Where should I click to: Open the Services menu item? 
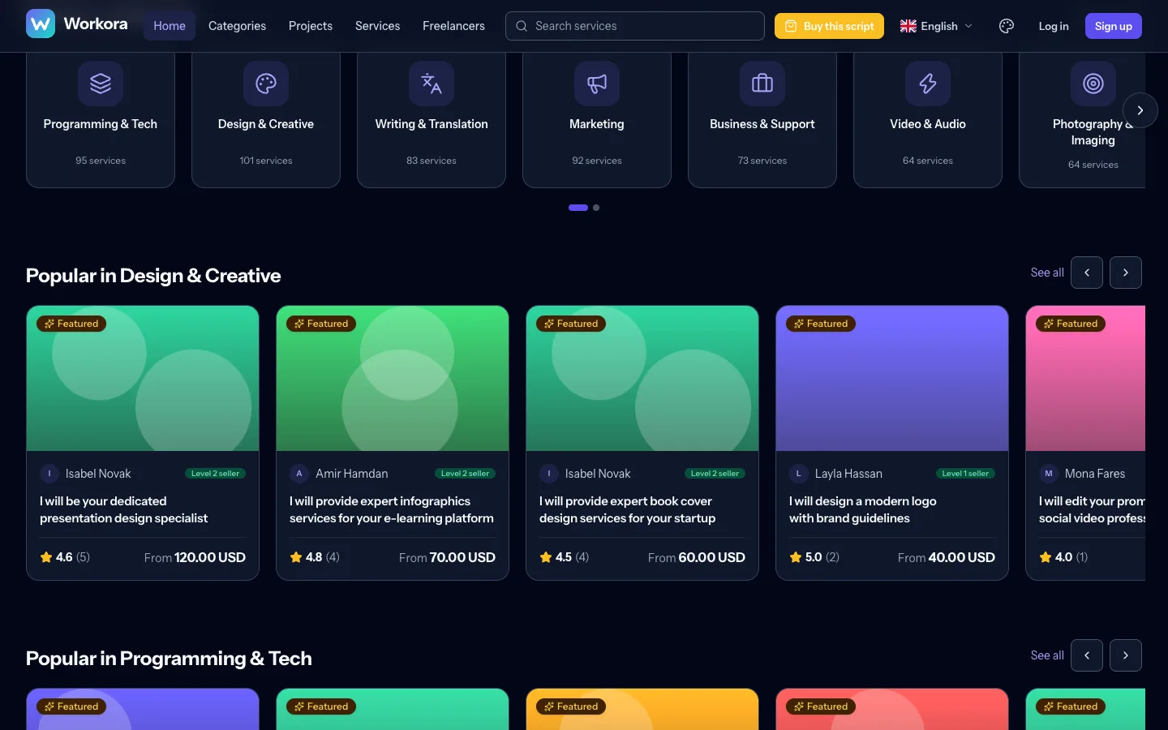click(378, 26)
